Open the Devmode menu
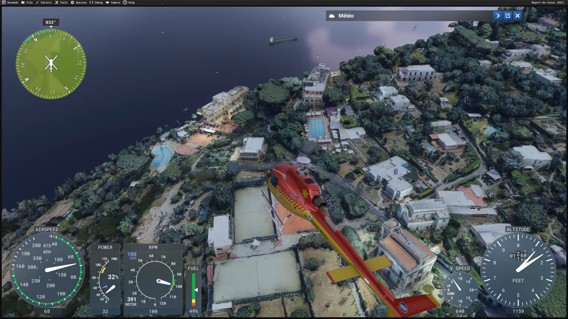568x319 pixels. pyautogui.click(x=10, y=2)
